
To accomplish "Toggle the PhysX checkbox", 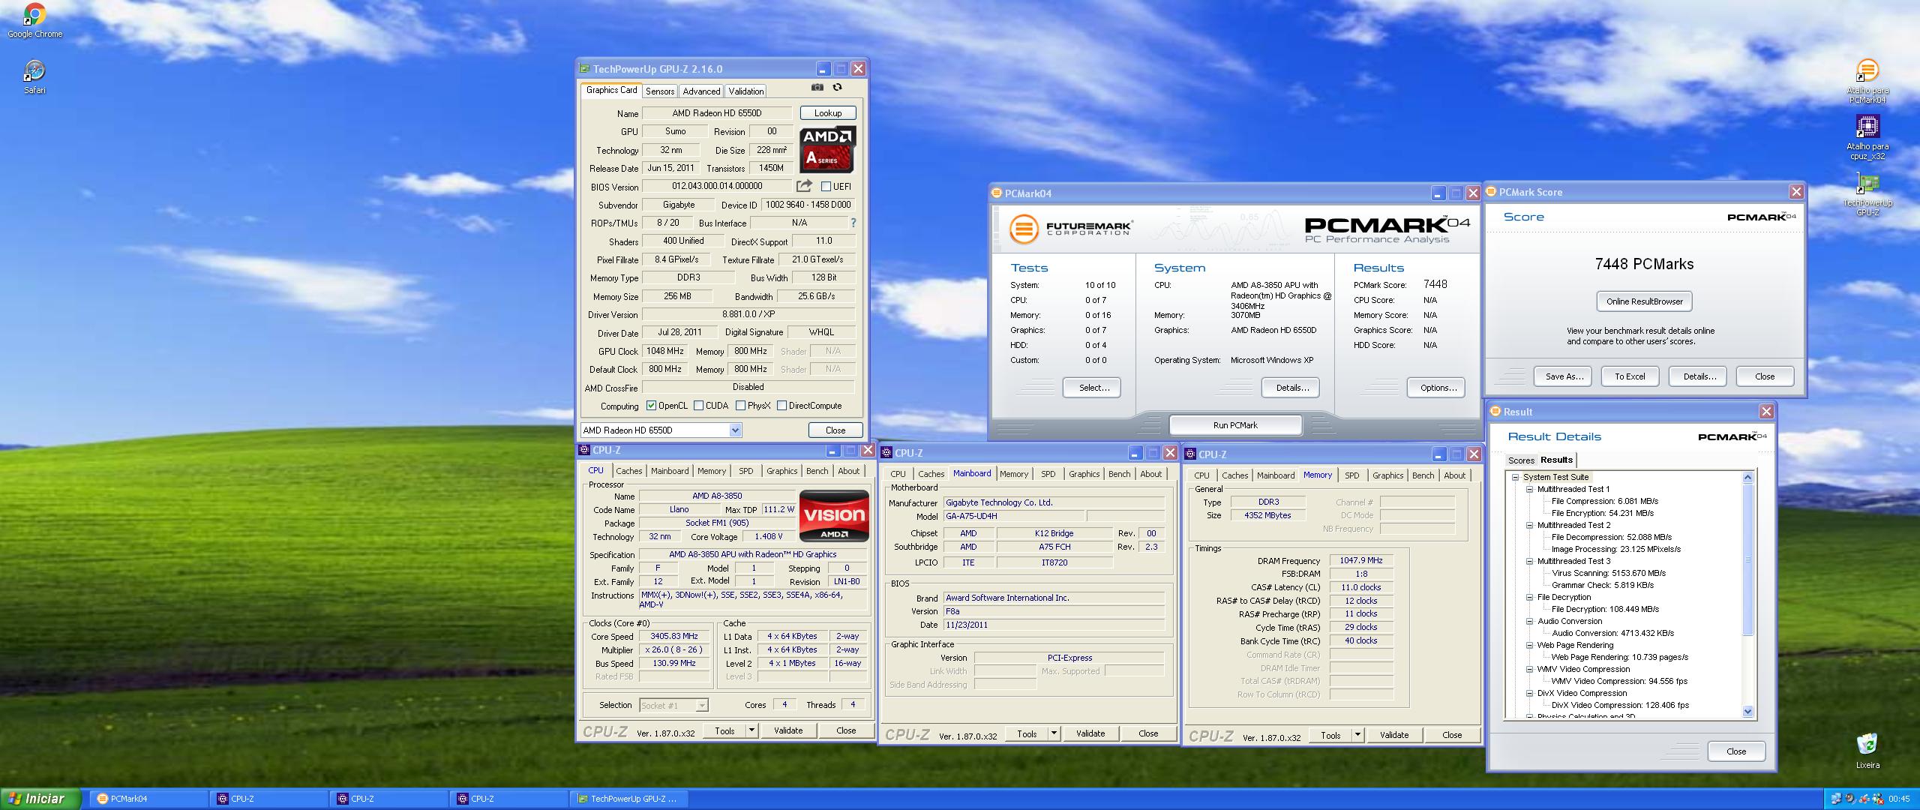I will 740,406.
